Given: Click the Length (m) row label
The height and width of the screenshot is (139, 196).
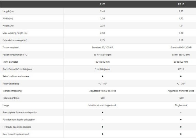Looking at the screenshot, I should (8, 11).
